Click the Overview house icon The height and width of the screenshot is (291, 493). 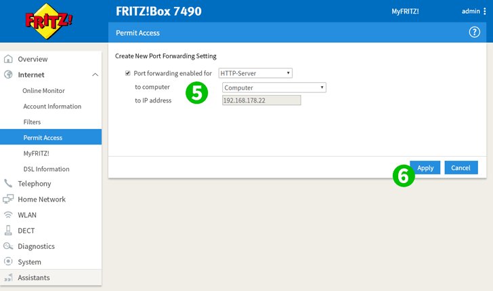(8, 59)
